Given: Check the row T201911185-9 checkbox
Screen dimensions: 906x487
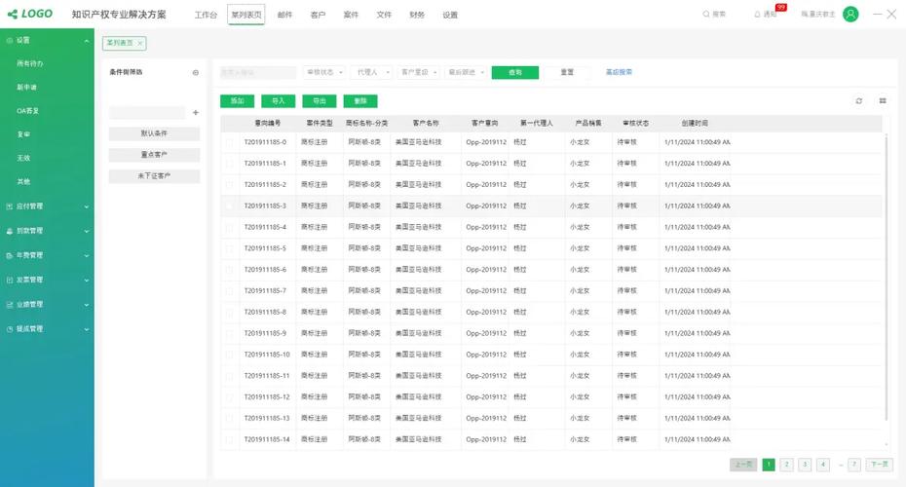Looking at the screenshot, I should click(x=229, y=333).
